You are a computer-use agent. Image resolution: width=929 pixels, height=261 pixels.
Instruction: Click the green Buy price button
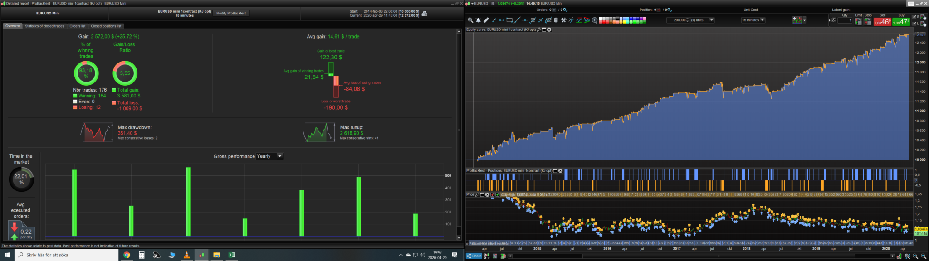901,22
